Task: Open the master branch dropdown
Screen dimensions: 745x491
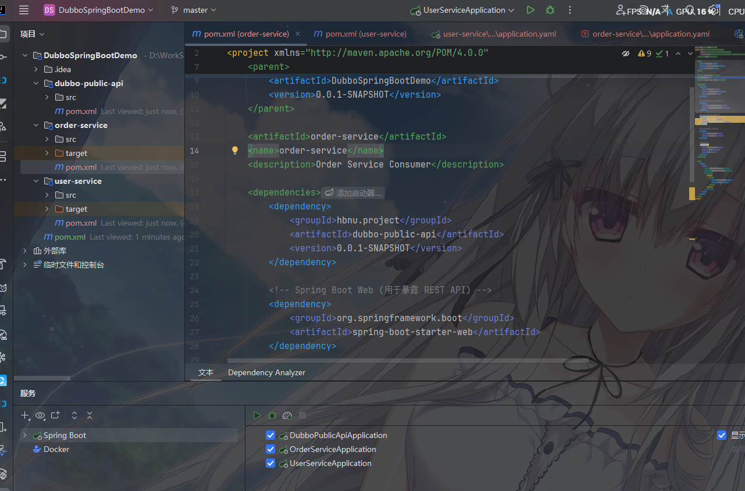Action: click(x=194, y=10)
